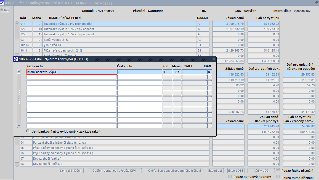The image size is (319, 180).
Task: Click value 2 429 168.73 in row 10n4
Action: [228, 50]
